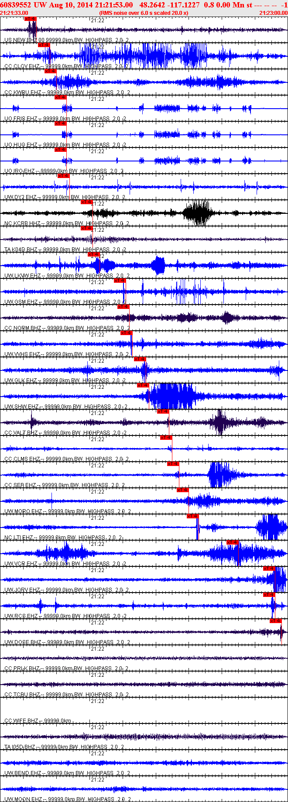Click the red pick flag on UW.VCR trace
Screen dimensions: 288x802
point(233,542)
